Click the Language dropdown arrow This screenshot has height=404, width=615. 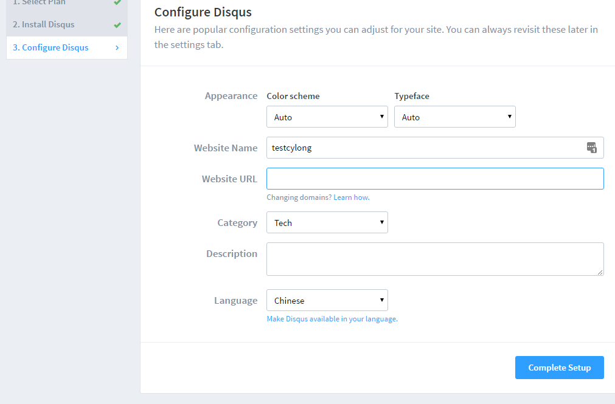(381, 300)
